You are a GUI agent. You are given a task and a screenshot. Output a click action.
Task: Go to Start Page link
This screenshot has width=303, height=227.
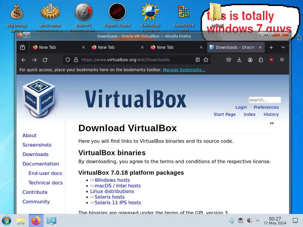point(225,114)
